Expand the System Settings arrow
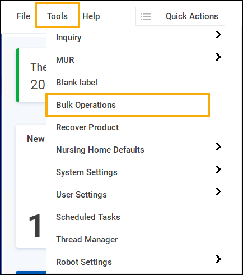Image resolution: width=243 pixels, height=275 pixels. [x=218, y=169]
